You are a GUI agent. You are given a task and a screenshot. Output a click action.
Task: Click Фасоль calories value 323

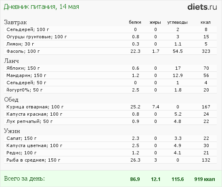tap(206, 51)
